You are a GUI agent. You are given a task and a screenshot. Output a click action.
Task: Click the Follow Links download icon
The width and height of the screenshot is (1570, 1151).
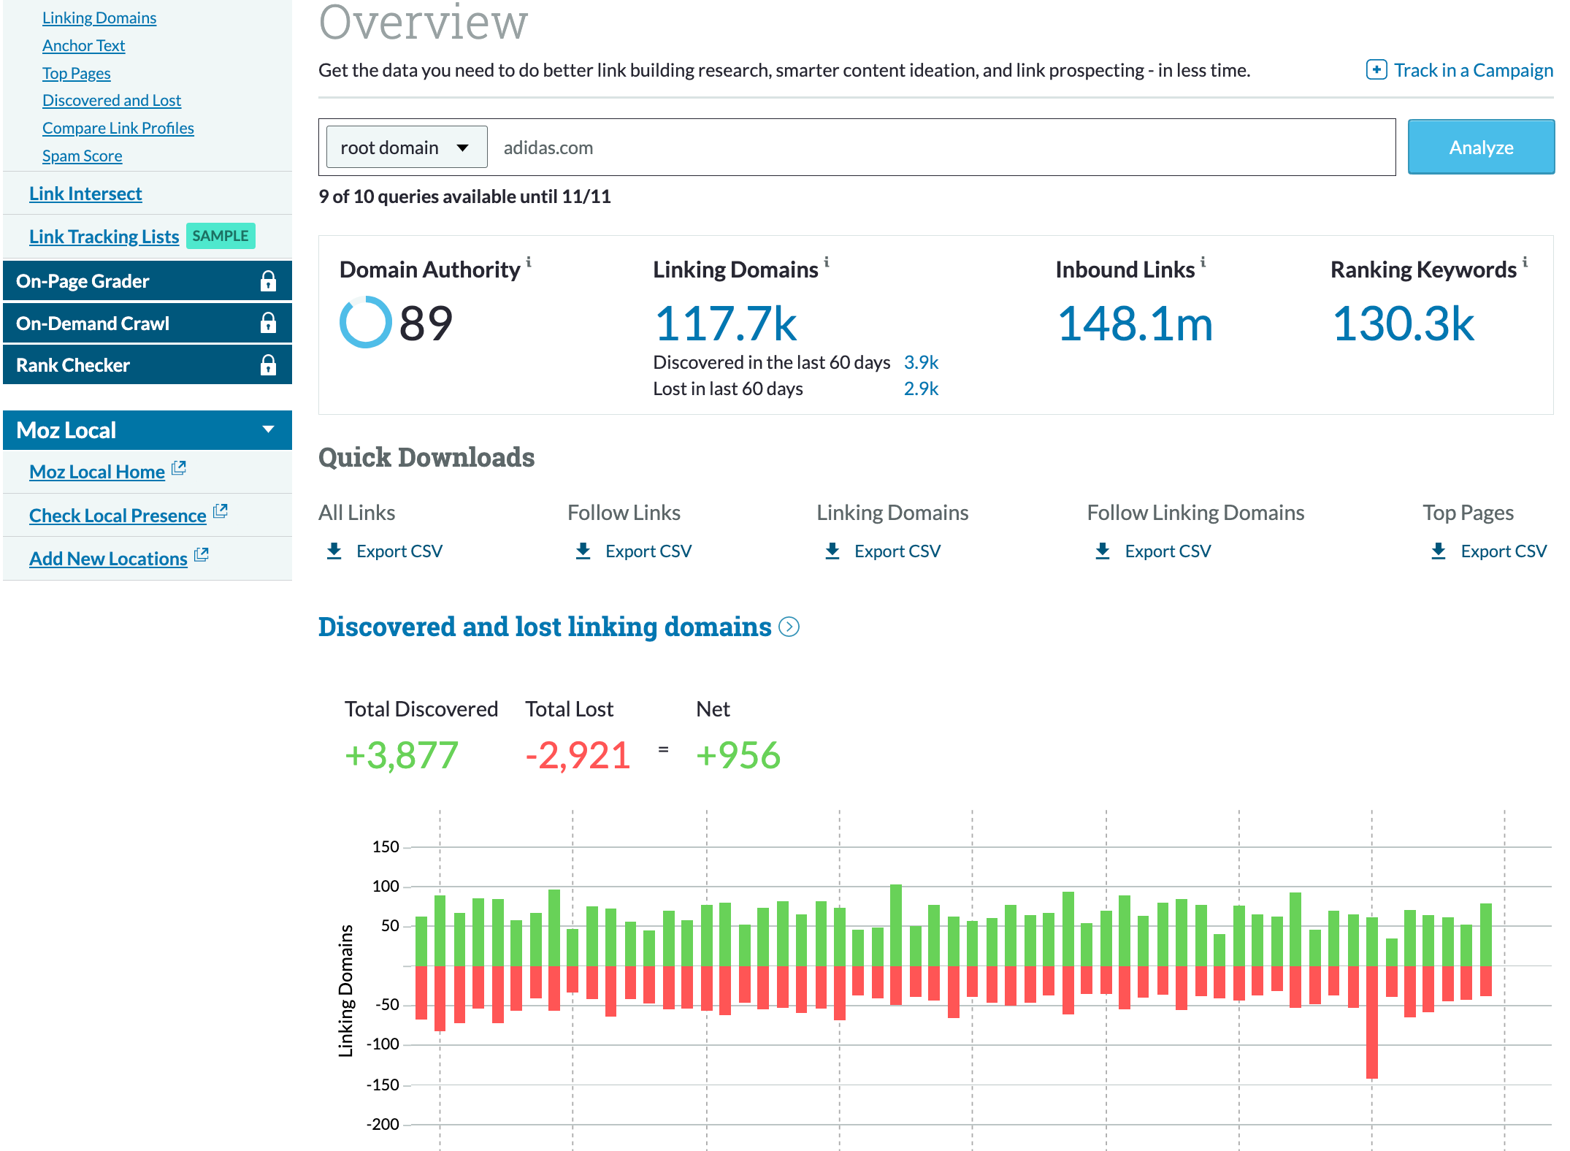[583, 551]
